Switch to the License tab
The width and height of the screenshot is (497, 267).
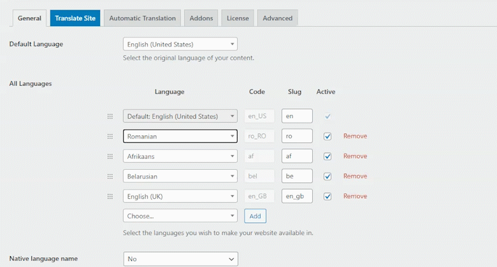pos(238,18)
